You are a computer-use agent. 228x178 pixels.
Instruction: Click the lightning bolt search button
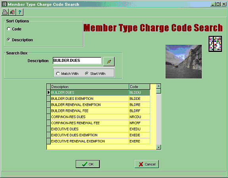tap(109, 61)
